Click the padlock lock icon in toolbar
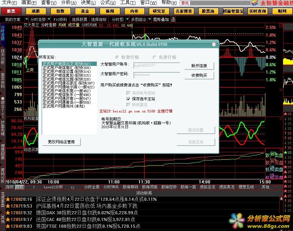 coord(173,19)
